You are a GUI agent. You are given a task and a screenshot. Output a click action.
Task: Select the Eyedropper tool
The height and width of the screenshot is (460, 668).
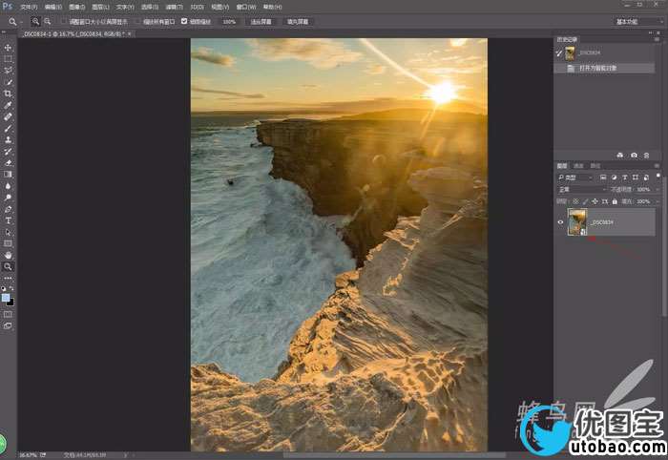click(8, 105)
